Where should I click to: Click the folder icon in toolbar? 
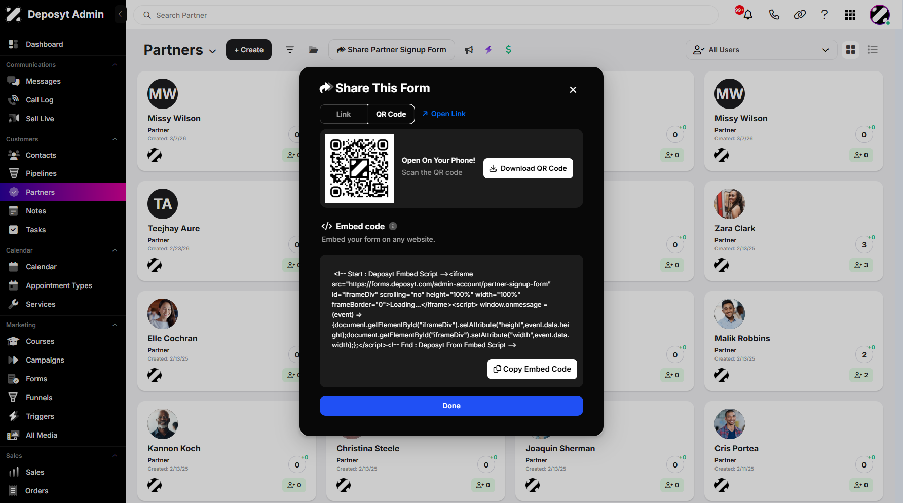click(314, 50)
